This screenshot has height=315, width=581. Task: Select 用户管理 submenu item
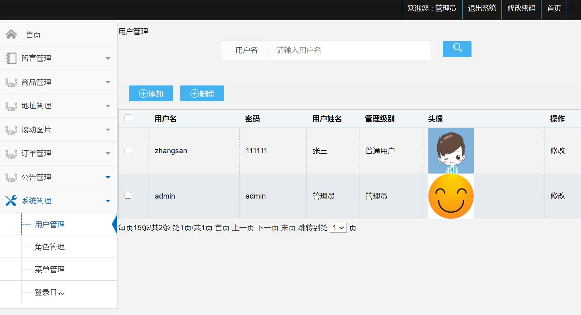[50, 224]
